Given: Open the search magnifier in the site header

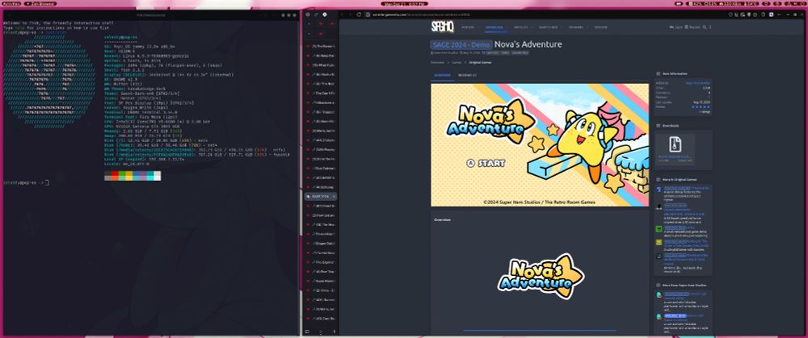Looking at the screenshot, I should [x=704, y=27].
